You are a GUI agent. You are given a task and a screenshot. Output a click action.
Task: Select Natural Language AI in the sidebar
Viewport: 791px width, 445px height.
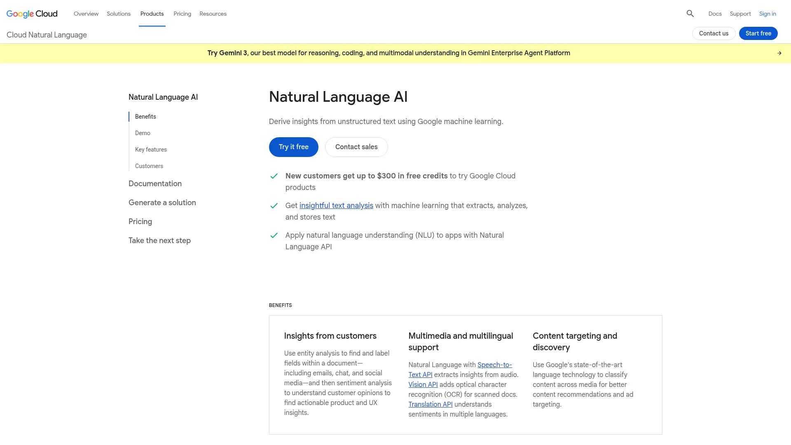tap(163, 97)
